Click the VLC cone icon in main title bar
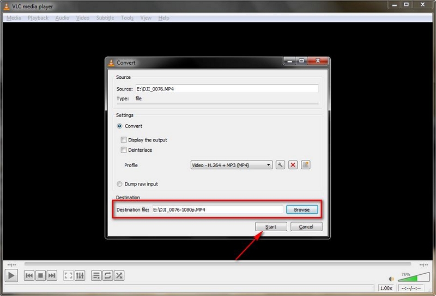This screenshot has width=436, height=296. (x=7, y=6)
